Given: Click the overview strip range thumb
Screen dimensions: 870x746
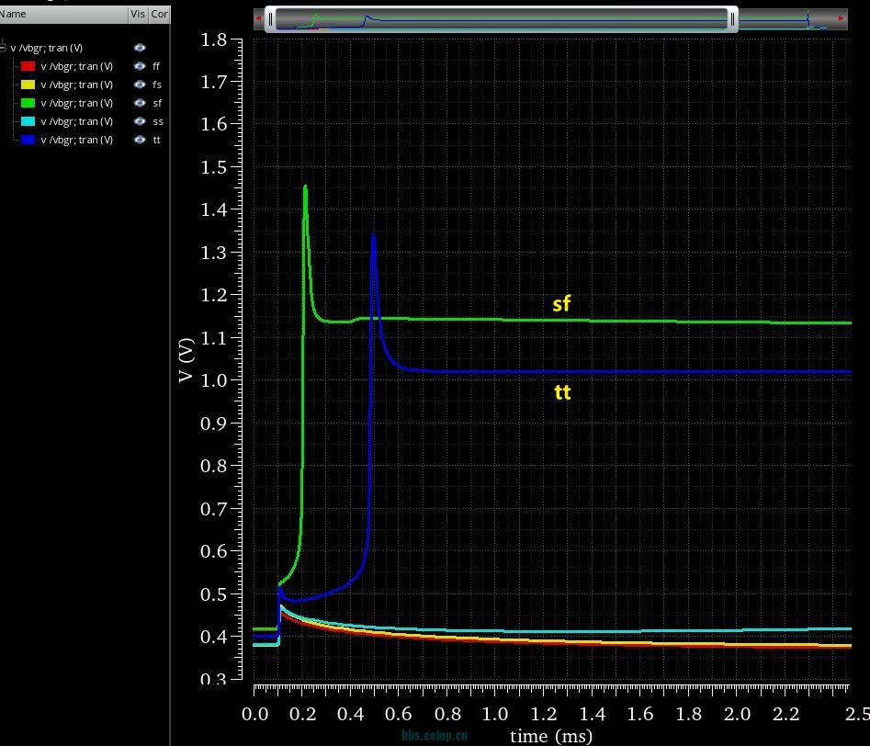Looking at the screenshot, I should pyautogui.click(x=501, y=19).
